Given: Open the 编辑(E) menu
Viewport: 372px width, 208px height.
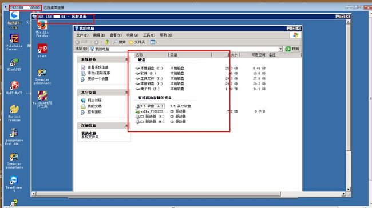Looking at the screenshot, I should pos(98,35).
